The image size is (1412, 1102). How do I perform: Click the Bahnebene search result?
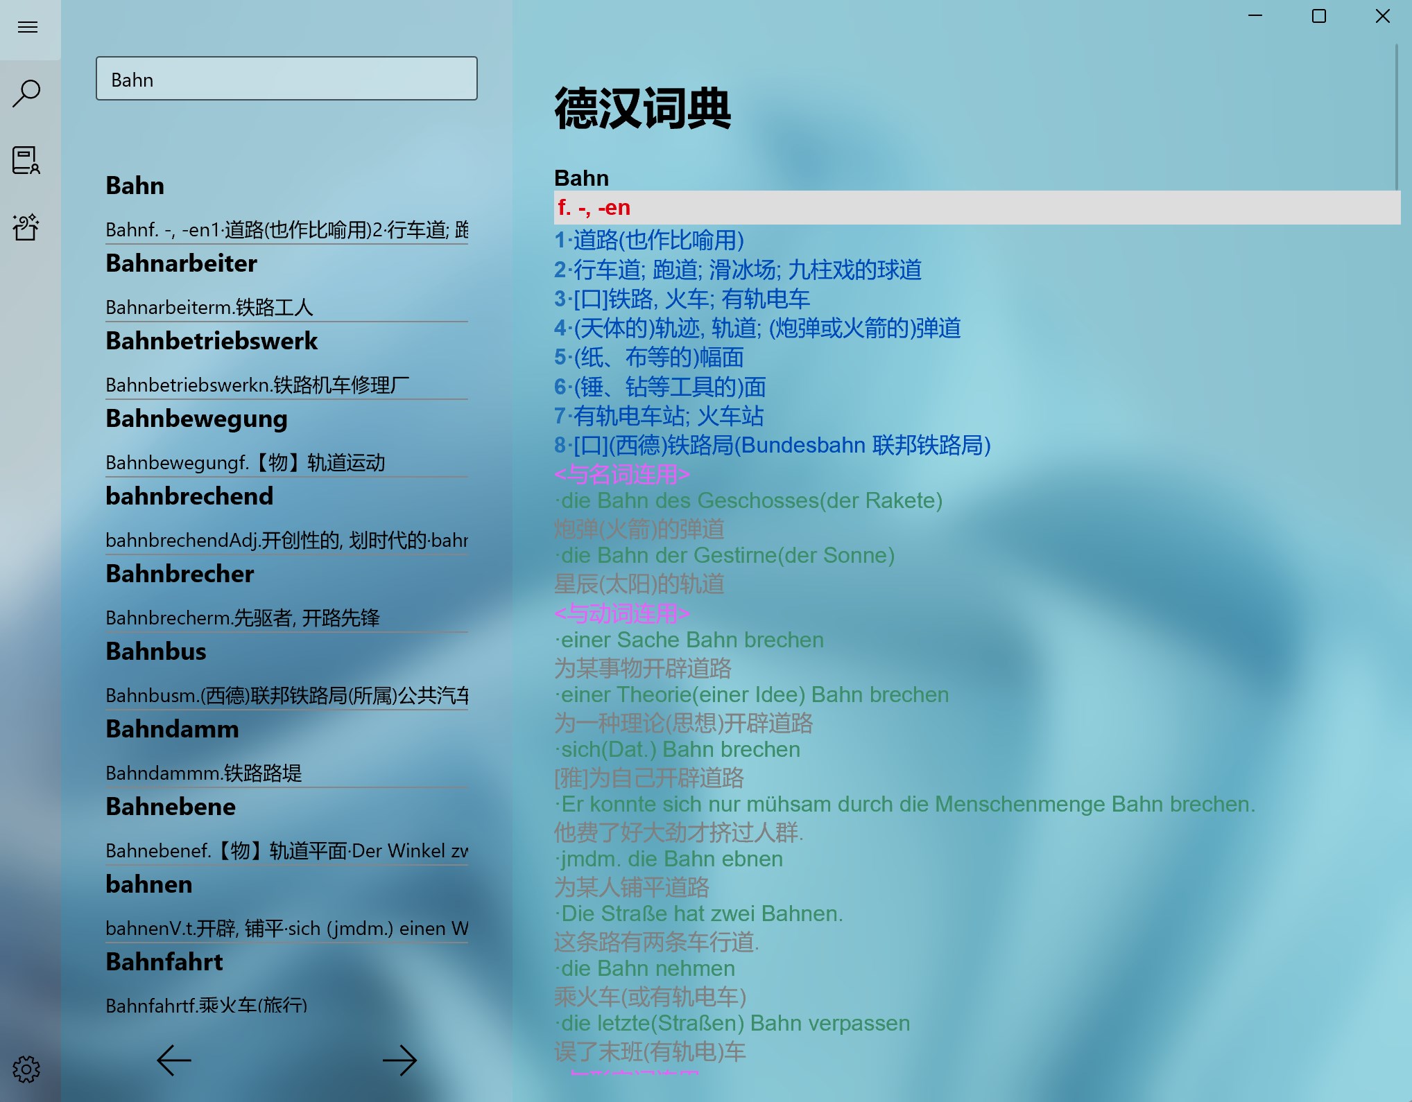171,807
